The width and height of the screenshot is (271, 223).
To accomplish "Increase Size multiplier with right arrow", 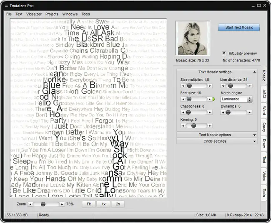I will (210, 86).
